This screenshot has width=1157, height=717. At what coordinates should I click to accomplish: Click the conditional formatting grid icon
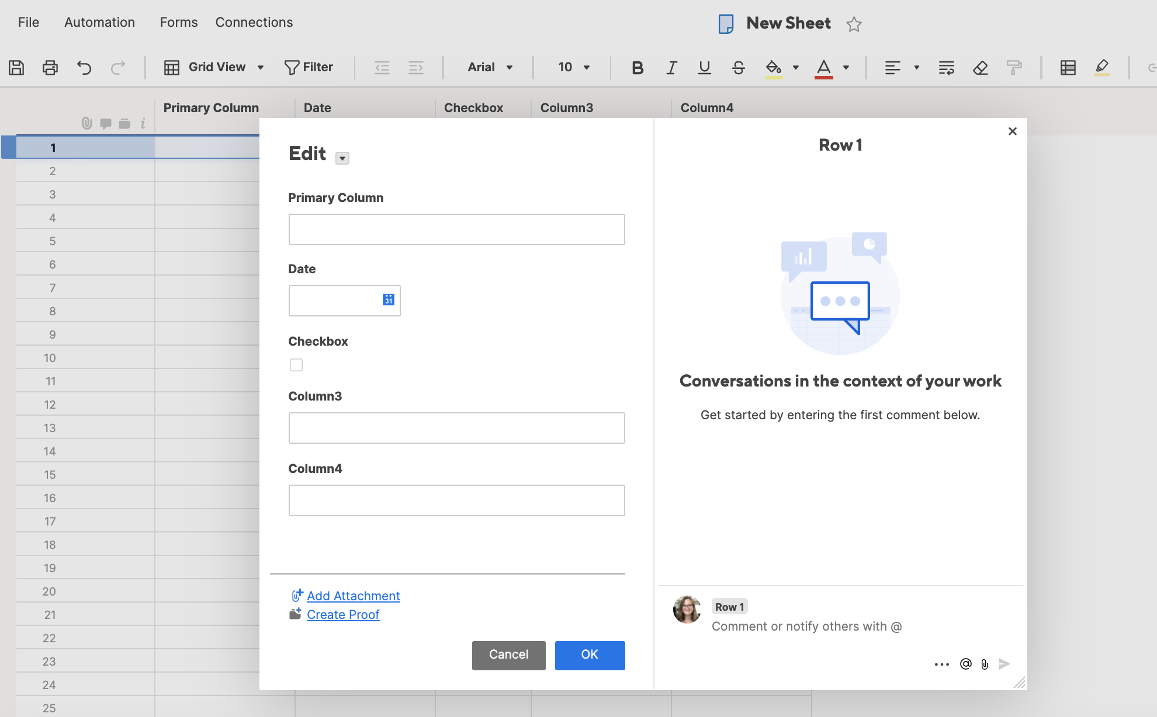click(1068, 68)
